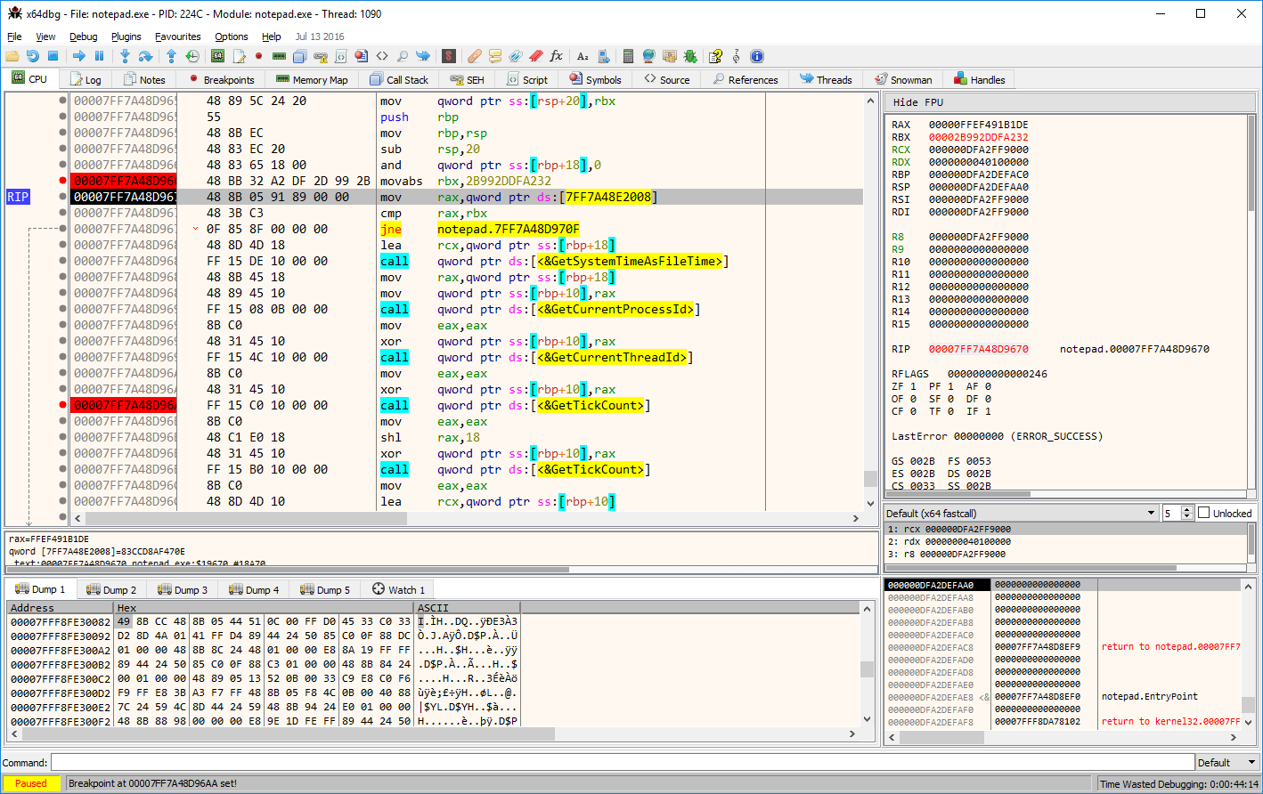1263x794 pixels.
Task: Toggle the breakpoint bullet on the GetCurrentProcessId call row
Action: [62, 309]
